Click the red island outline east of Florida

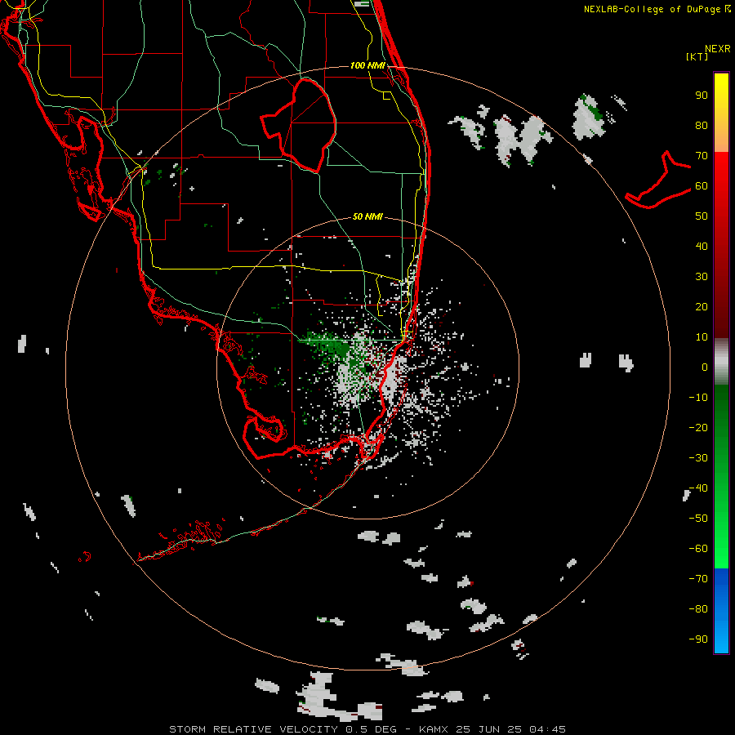[x=658, y=180]
